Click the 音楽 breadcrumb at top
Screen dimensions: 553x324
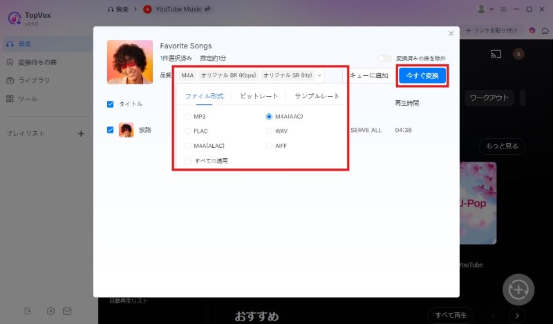(x=118, y=9)
